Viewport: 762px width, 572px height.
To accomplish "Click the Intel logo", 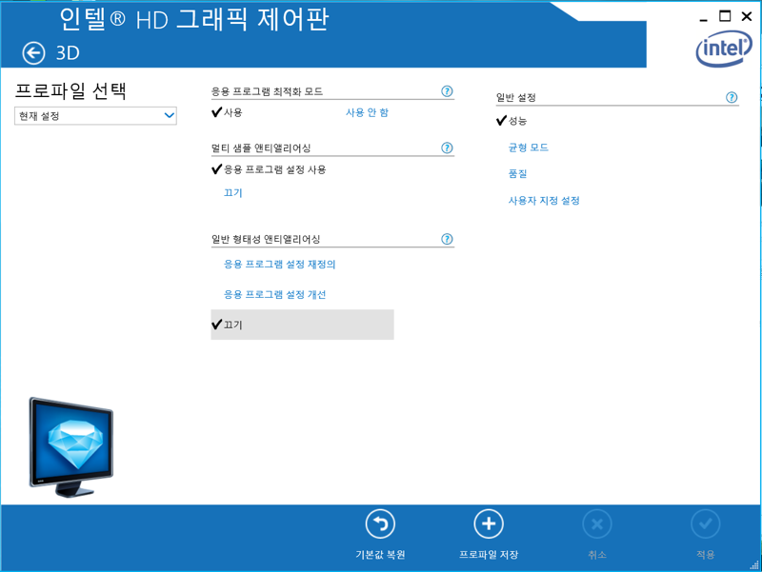I will tap(724, 49).
